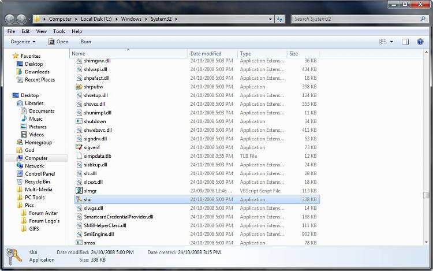The height and width of the screenshot is (271, 433).
Task: Open the Documents library in sidebar
Action: (x=42, y=111)
